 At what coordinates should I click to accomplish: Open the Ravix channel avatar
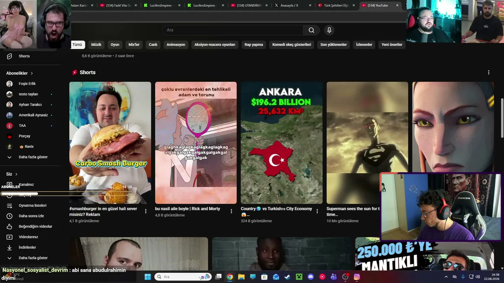click(9, 147)
